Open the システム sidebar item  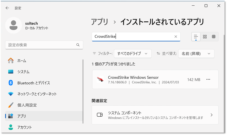[x=44, y=72]
